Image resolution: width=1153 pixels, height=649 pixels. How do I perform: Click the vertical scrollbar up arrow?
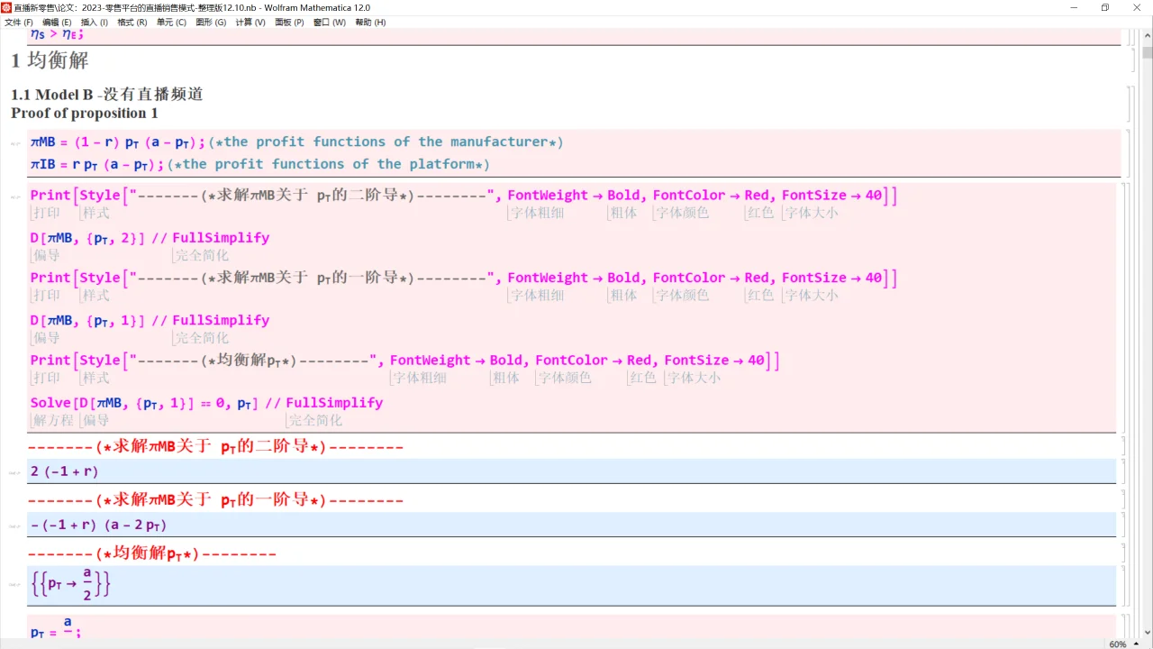coord(1147,34)
